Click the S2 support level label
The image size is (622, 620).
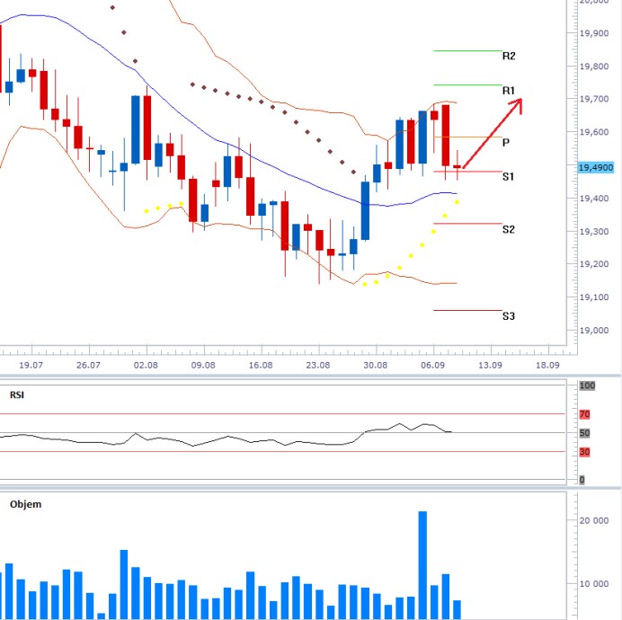[x=508, y=230]
